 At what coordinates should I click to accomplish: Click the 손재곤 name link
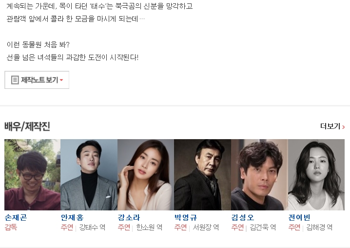pyautogui.click(x=16, y=217)
